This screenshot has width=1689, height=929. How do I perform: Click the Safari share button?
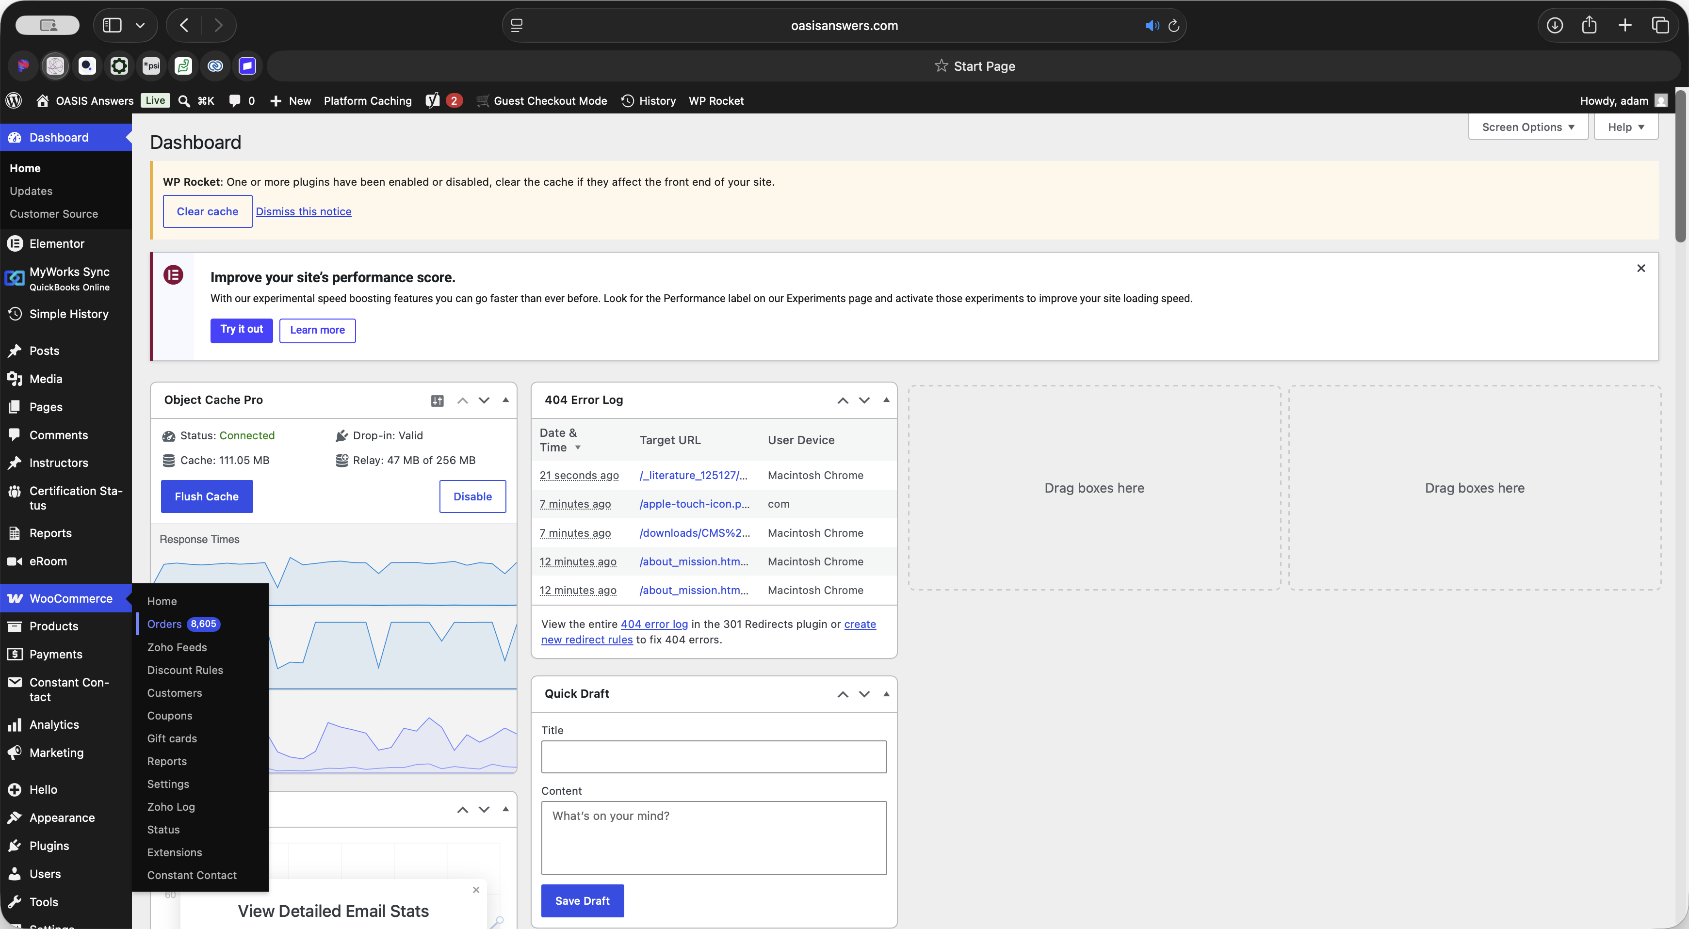[1590, 26]
